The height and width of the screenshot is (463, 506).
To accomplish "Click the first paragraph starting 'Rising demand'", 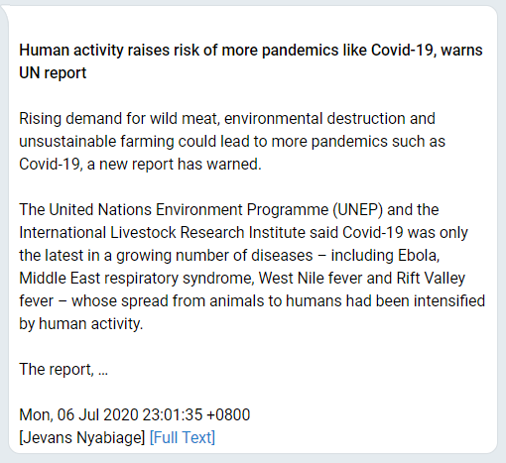I will 232,142.
